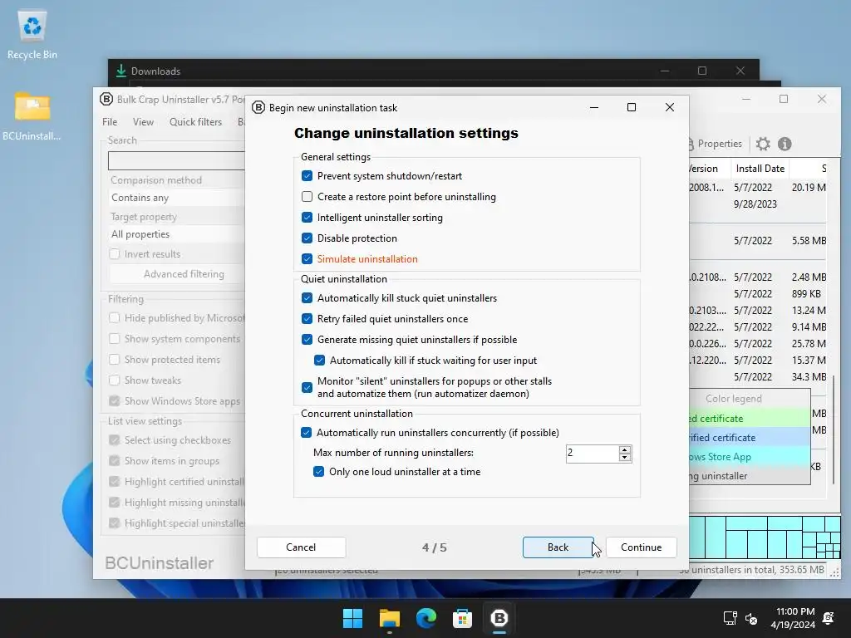Click the Properties toolbar button
The image size is (851, 638).
[x=716, y=144]
